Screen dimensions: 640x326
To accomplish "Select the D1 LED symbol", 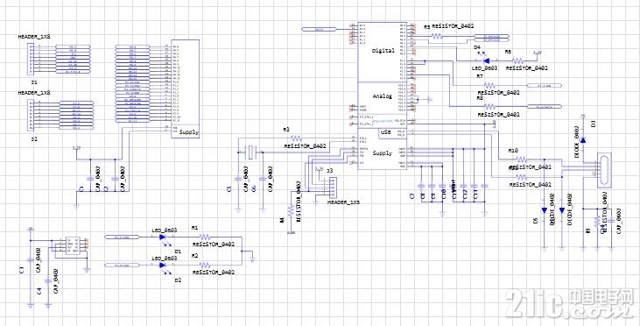I will [163, 237].
